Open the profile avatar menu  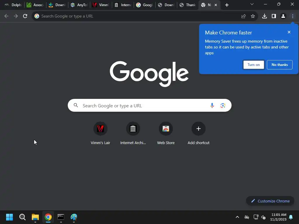coord(283,16)
